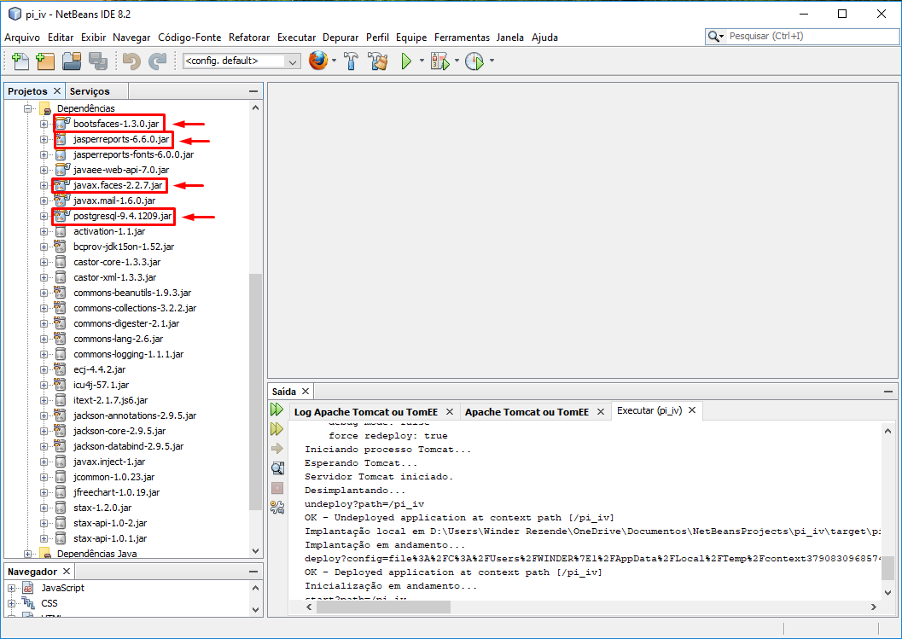Click the Save All toolbar icon
The width and height of the screenshot is (902, 639).
[x=98, y=61]
